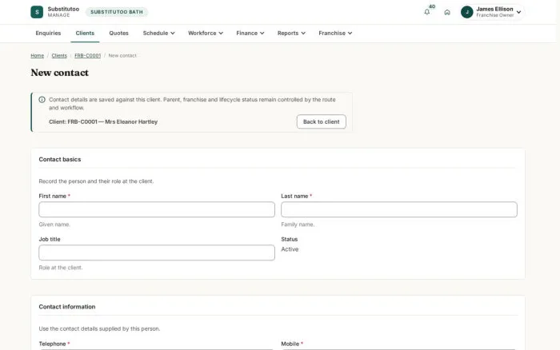560x350 pixels.
Task: Click the Home breadcrumb link
Action: click(x=37, y=56)
